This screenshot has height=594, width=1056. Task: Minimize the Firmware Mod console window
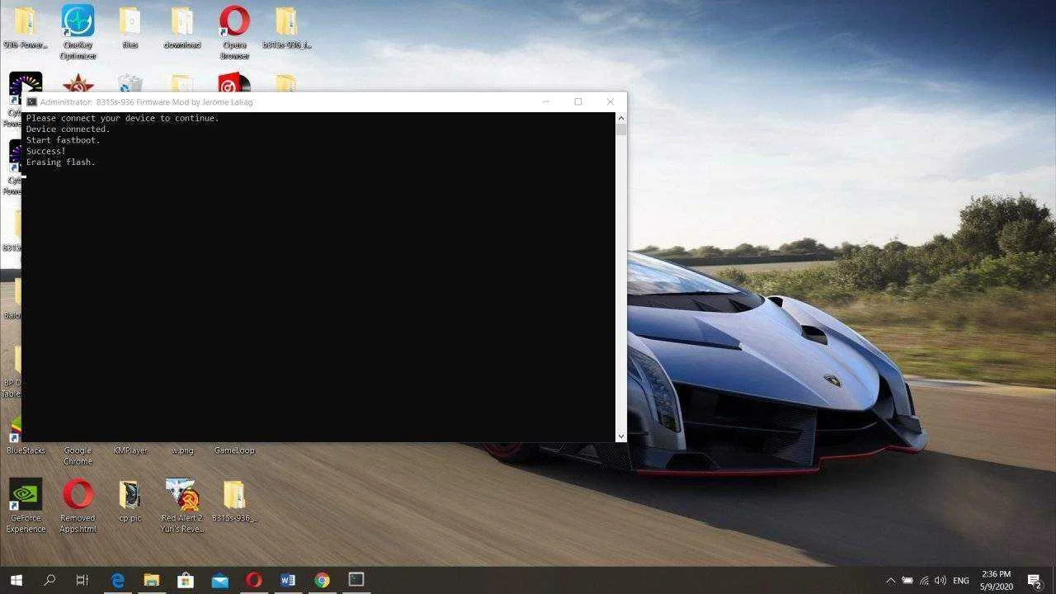click(545, 101)
